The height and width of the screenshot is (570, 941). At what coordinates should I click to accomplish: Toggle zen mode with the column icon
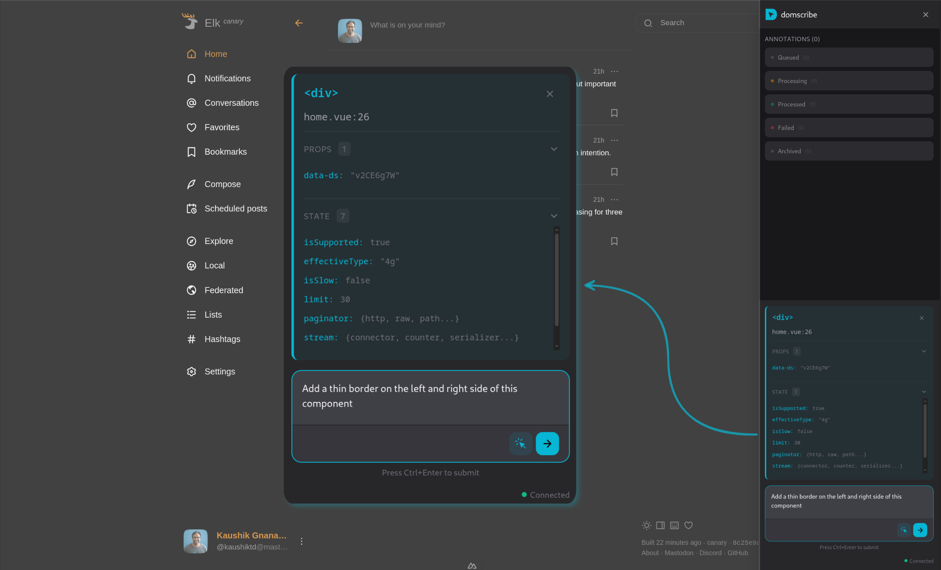click(660, 525)
